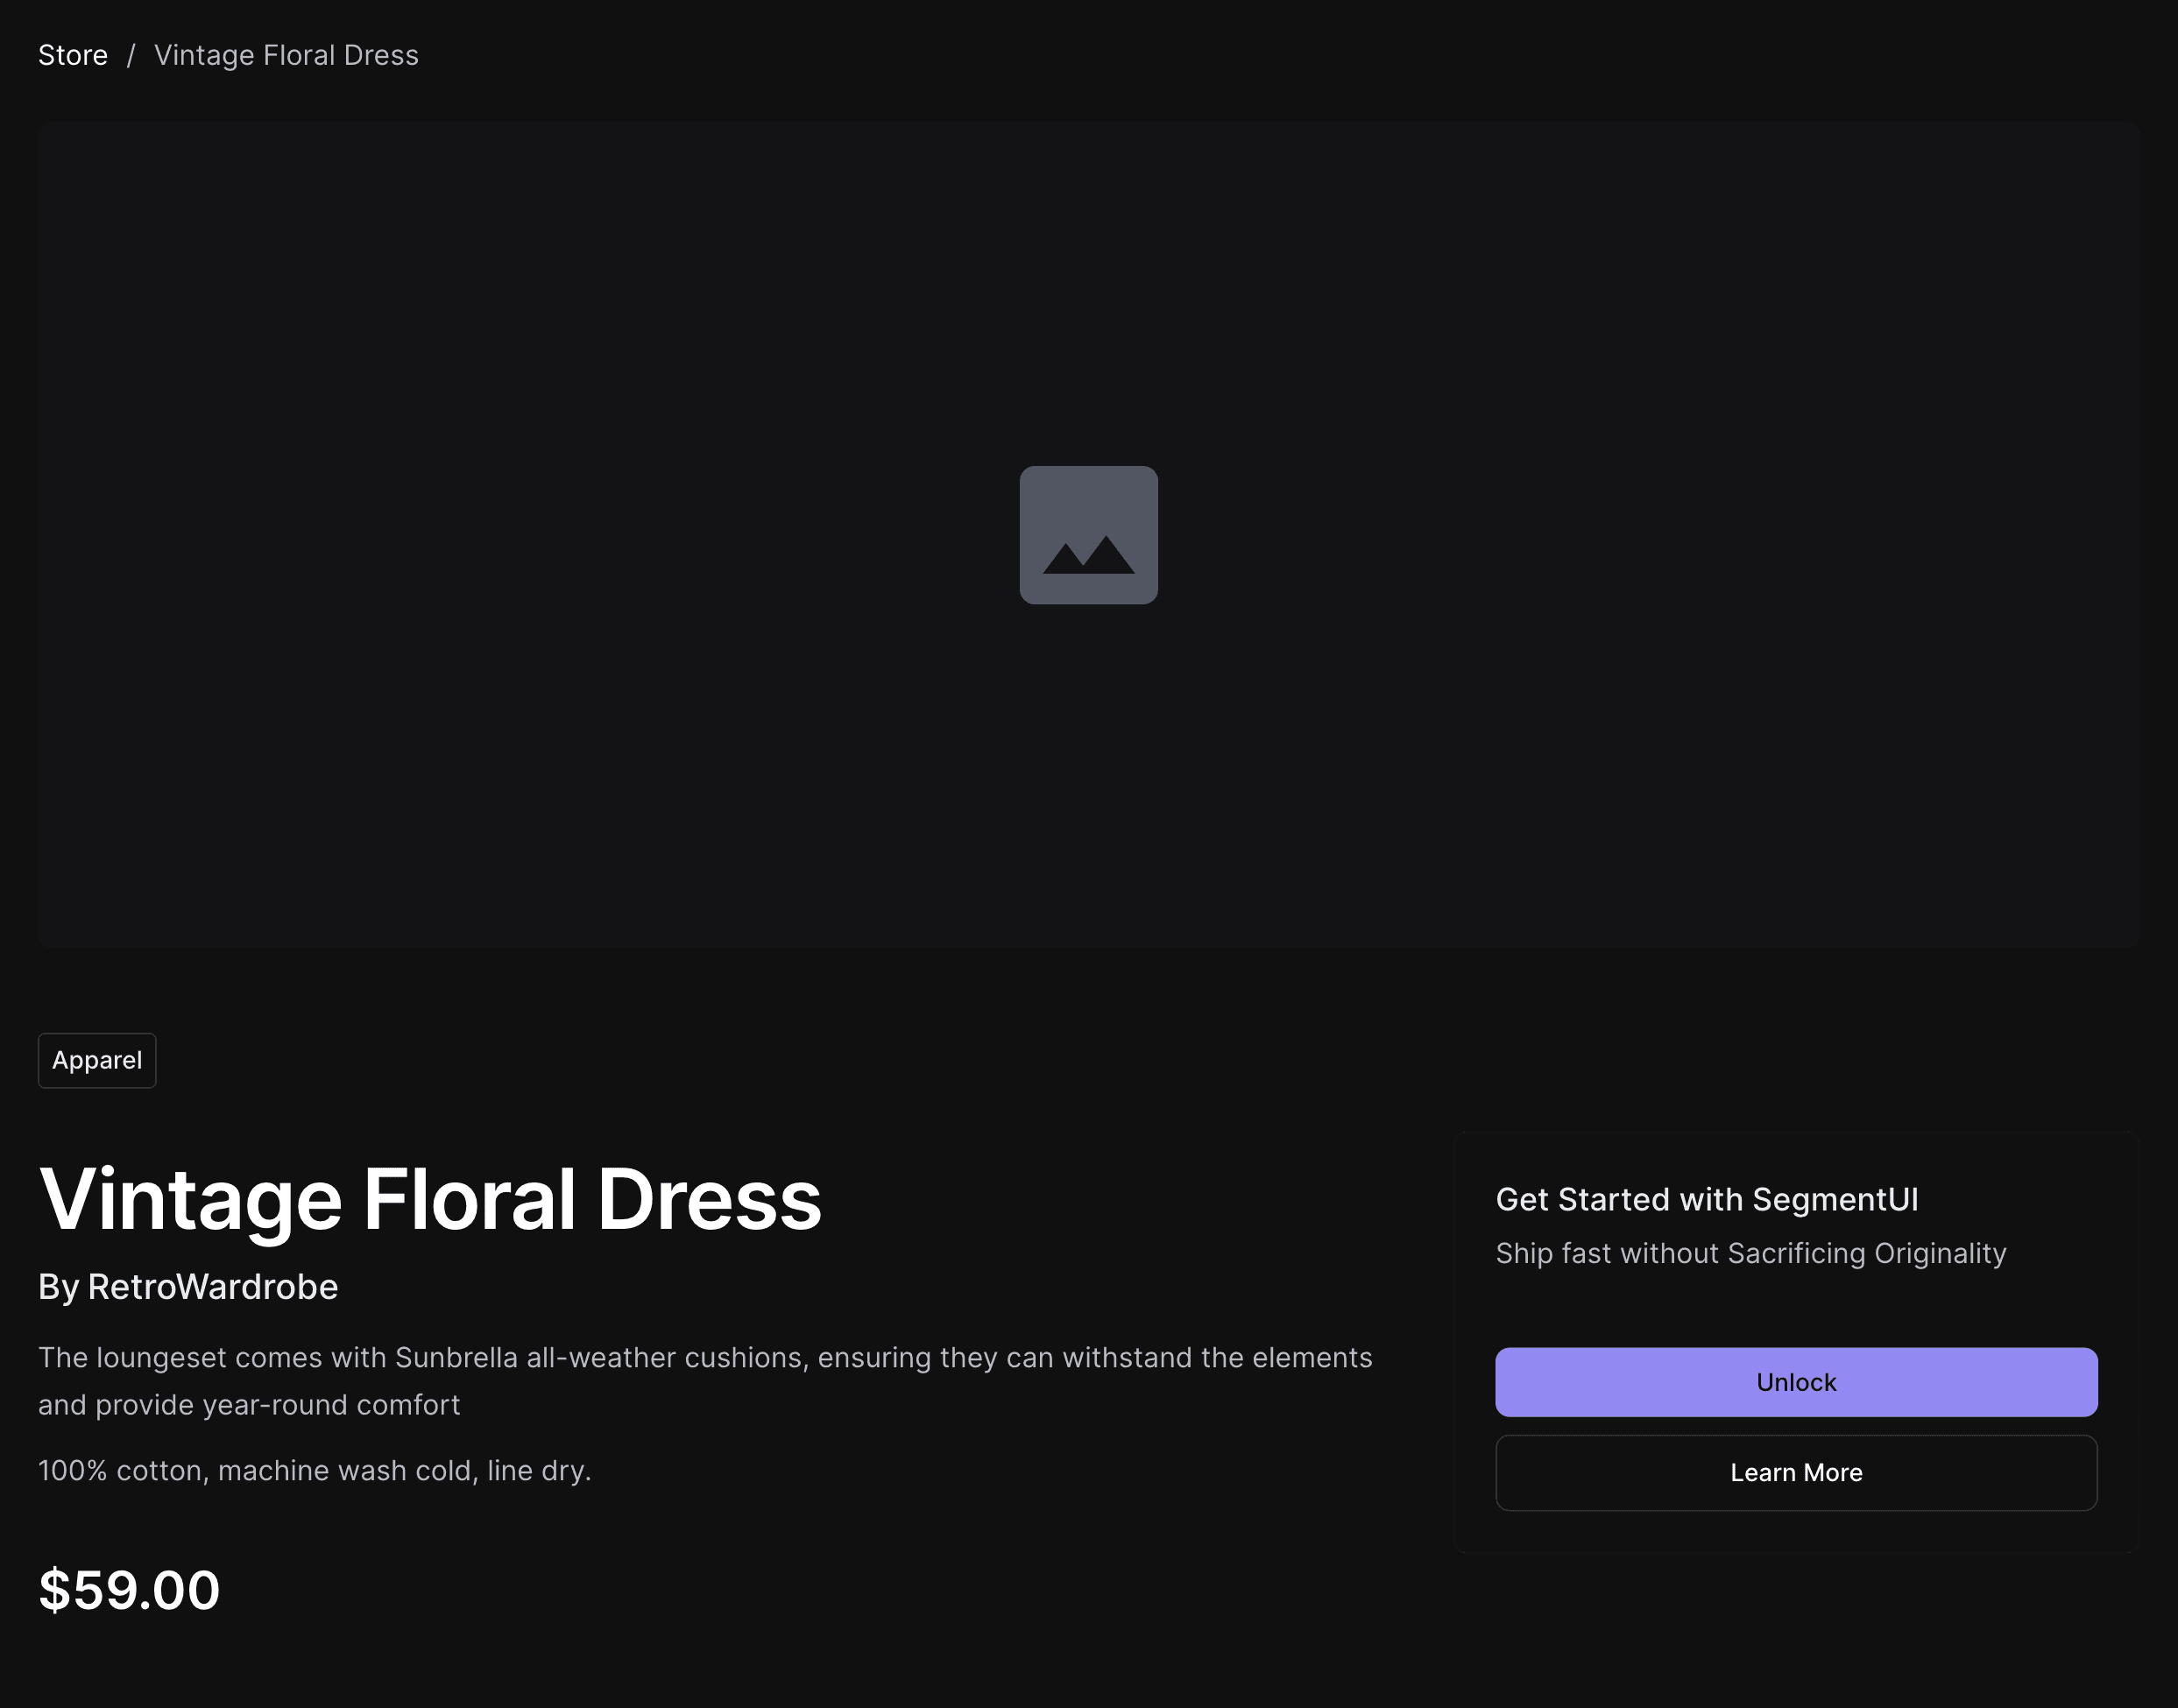2178x1708 pixels.
Task: Select the loungeset description paragraph
Action: click(x=700, y=1380)
